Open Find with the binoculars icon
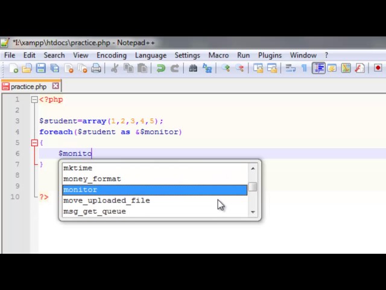 (193, 68)
